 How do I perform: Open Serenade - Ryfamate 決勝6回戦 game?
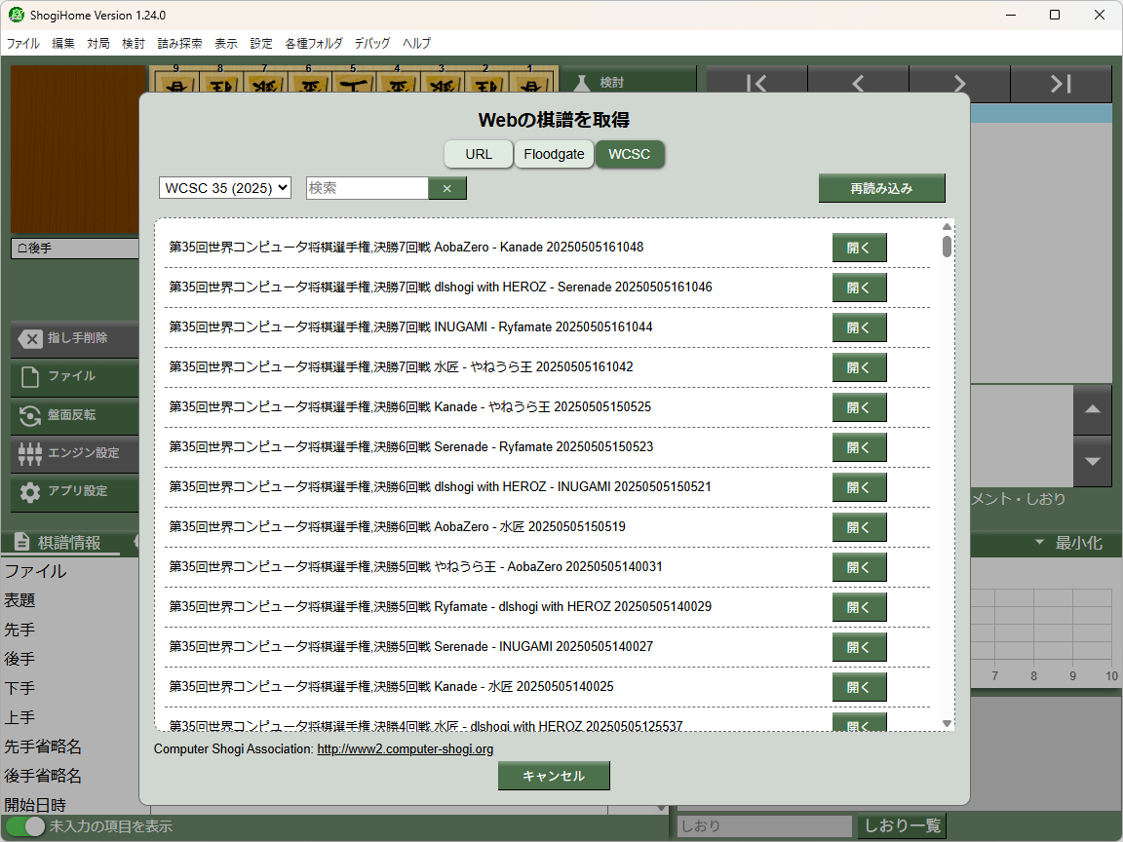coord(860,447)
